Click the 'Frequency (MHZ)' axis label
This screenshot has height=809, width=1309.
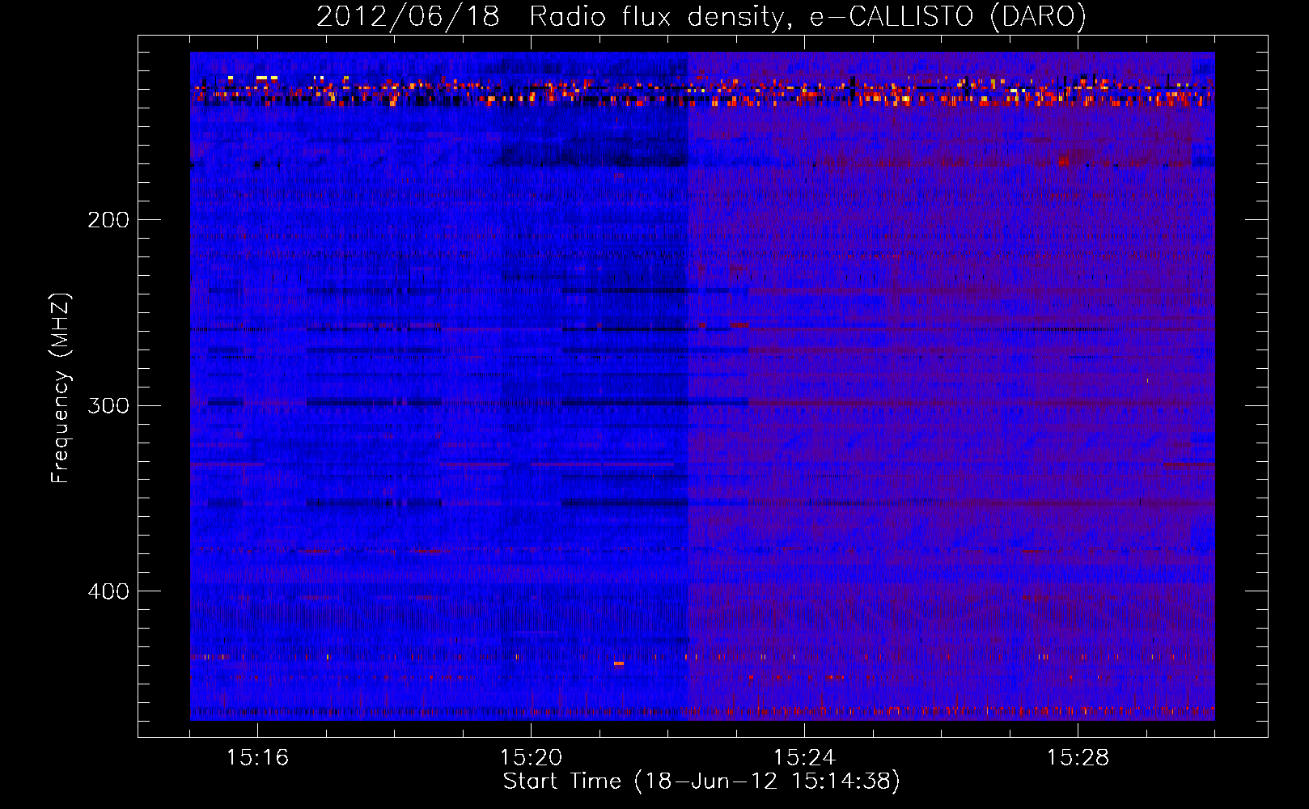(61, 388)
